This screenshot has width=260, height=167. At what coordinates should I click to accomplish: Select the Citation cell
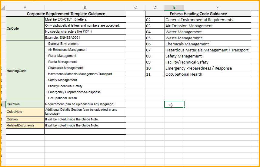point(25,119)
